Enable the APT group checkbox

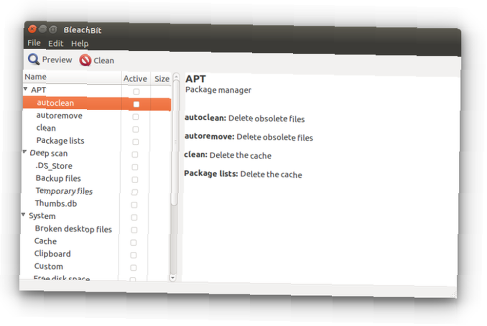[x=136, y=91]
